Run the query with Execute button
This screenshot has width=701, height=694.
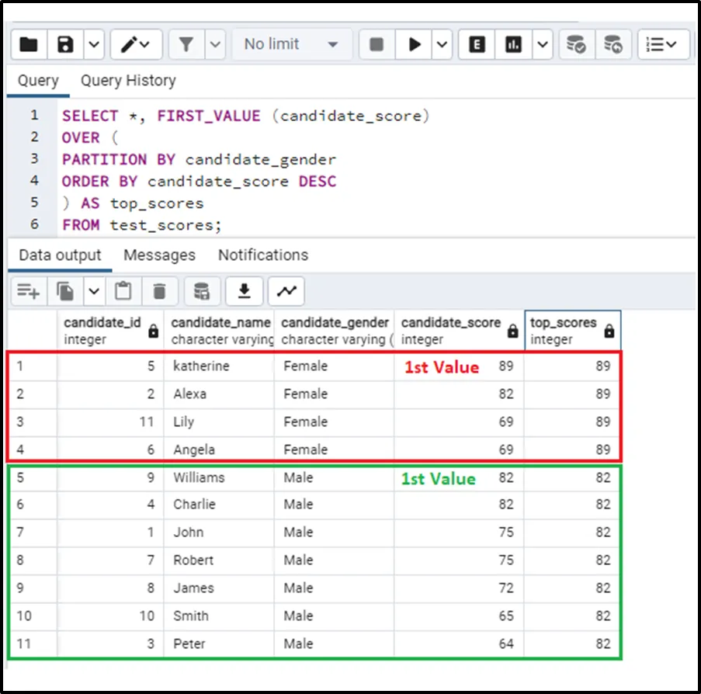point(415,44)
